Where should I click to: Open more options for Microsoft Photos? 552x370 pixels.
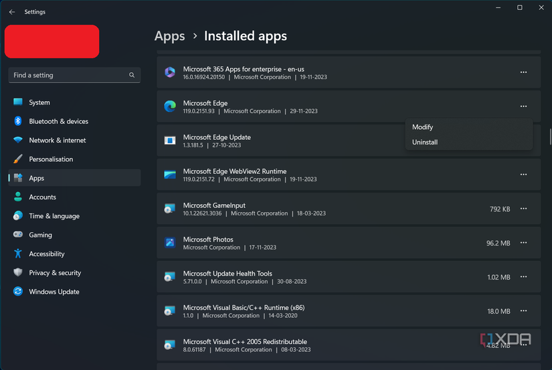pyautogui.click(x=523, y=243)
